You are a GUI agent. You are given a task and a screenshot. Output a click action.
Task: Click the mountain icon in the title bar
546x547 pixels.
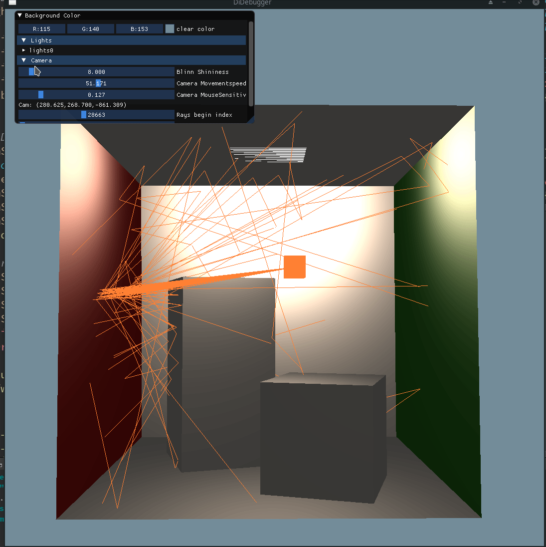point(490,2)
